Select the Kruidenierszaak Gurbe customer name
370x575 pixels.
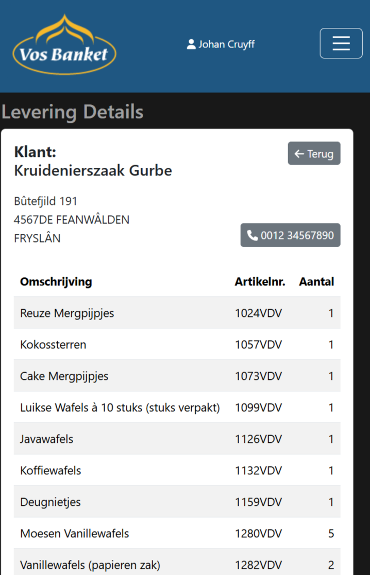[93, 171]
